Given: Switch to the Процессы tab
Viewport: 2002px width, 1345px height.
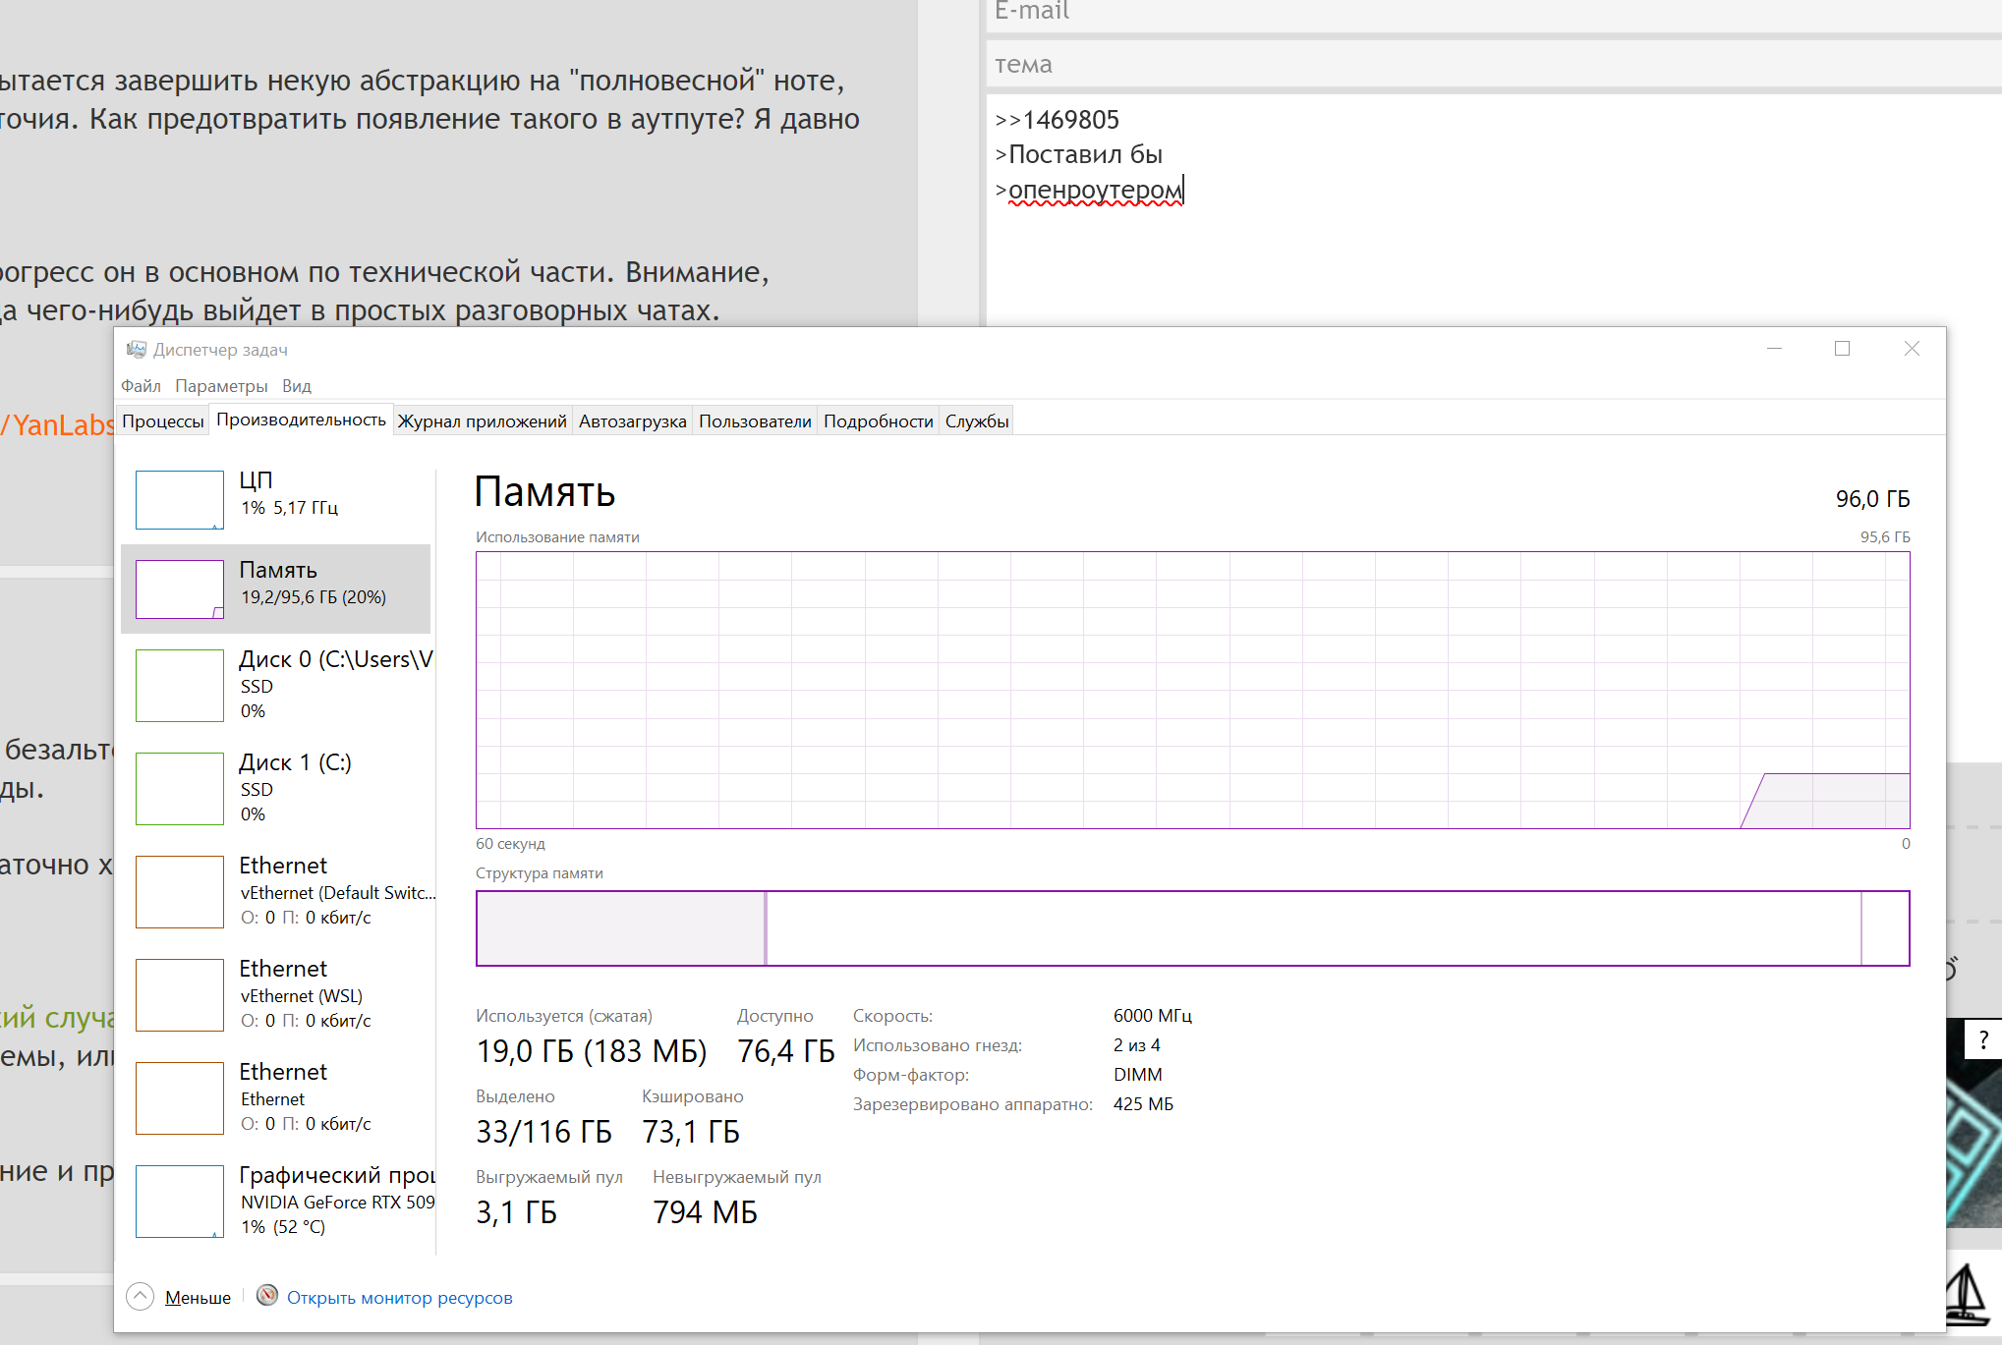Looking at the screenshot, I should (163, 421).
